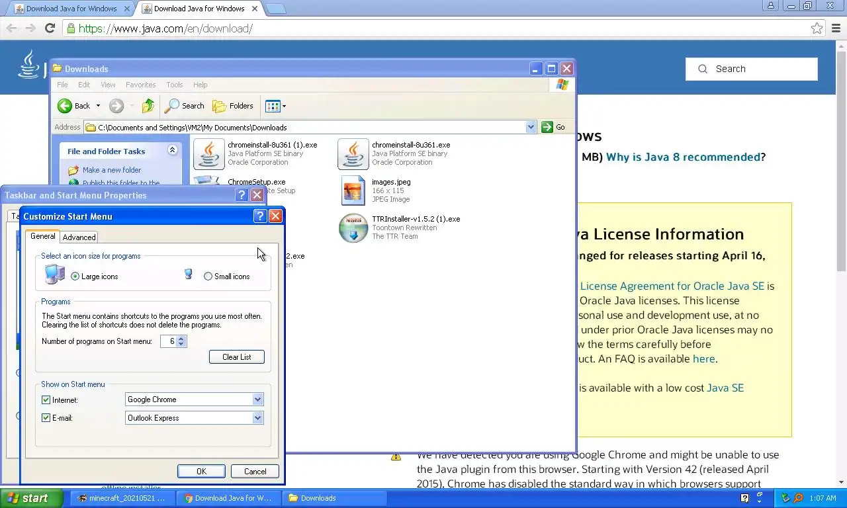Open the Why is Java 8 recommended link
This screenshot has height=508, width=847.
pyautogui.click(x=683, y=157)
